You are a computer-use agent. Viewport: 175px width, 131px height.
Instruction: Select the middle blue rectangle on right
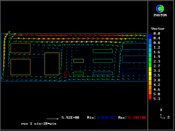134,59
